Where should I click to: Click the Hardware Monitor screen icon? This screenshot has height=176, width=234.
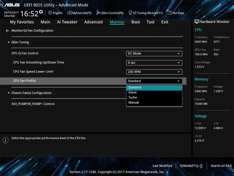[x=197, y=22]
